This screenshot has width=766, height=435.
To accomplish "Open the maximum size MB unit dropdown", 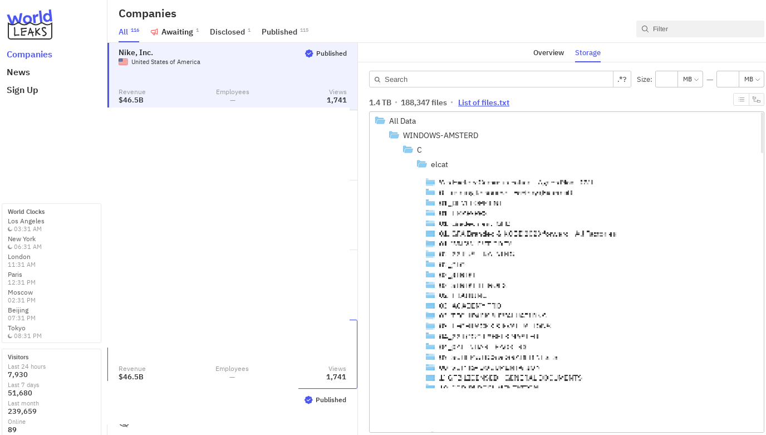I will (x=752, y=79).
